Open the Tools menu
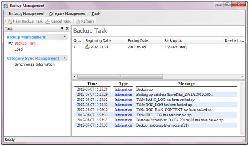 click(96, 14)
